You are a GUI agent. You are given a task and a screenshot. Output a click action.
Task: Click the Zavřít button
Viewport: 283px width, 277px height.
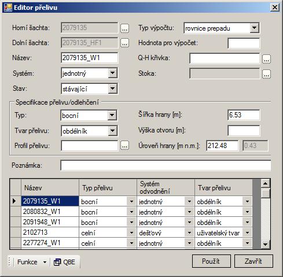(x=253, y=261)
